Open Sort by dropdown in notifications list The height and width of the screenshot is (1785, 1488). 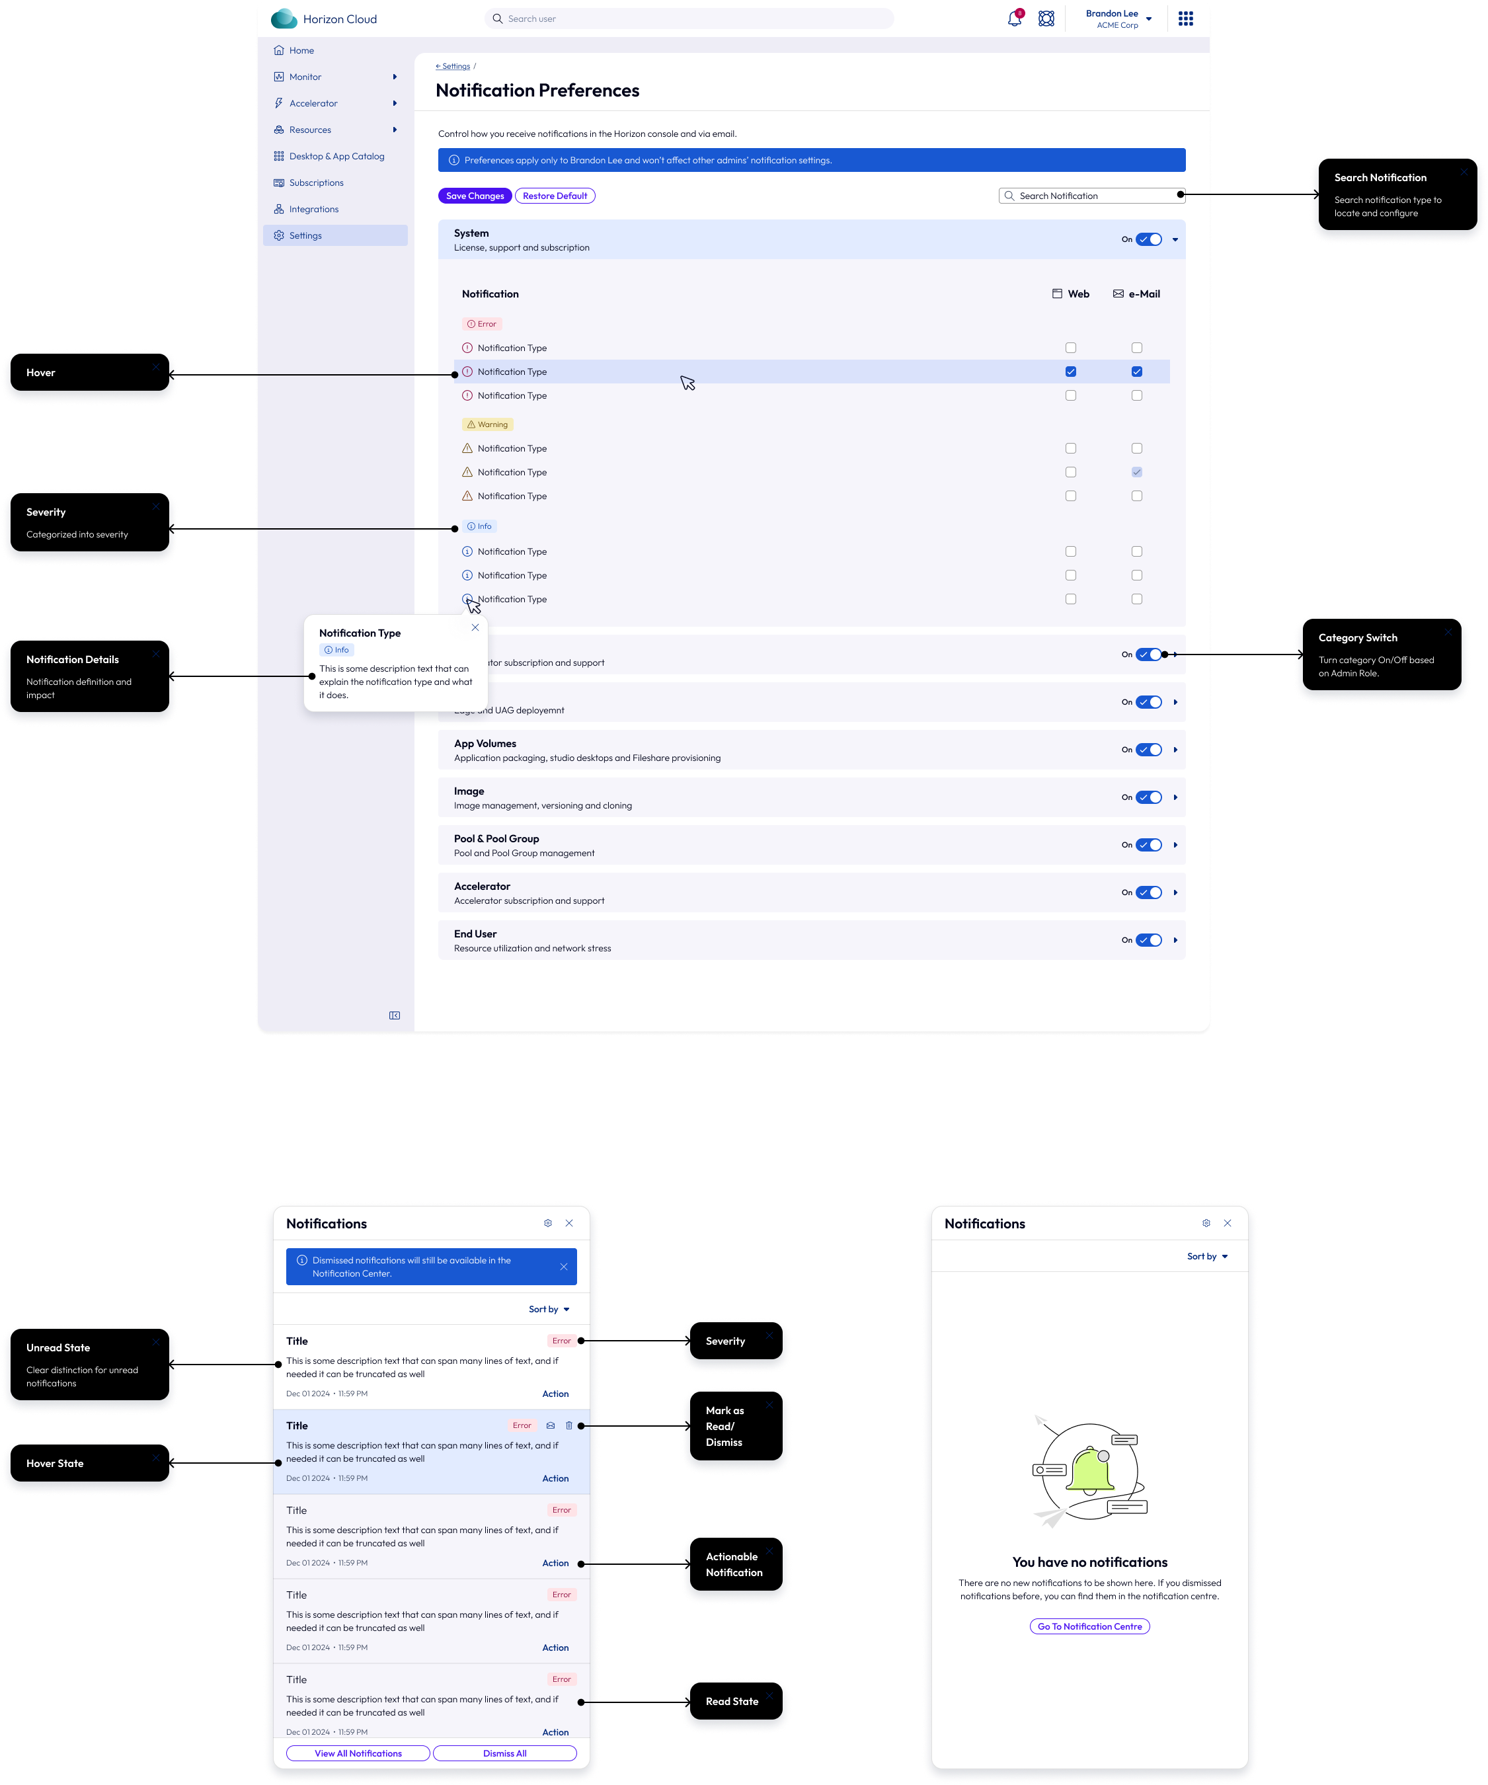[x=549, y=1309]
